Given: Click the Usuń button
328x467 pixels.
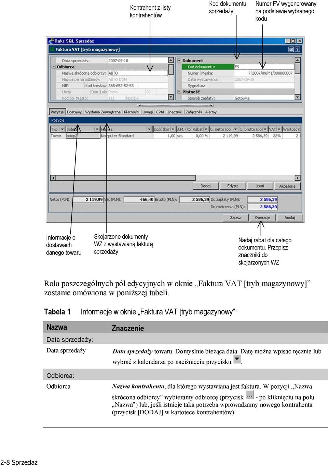Looking at the screenshot, I should 260,186.
